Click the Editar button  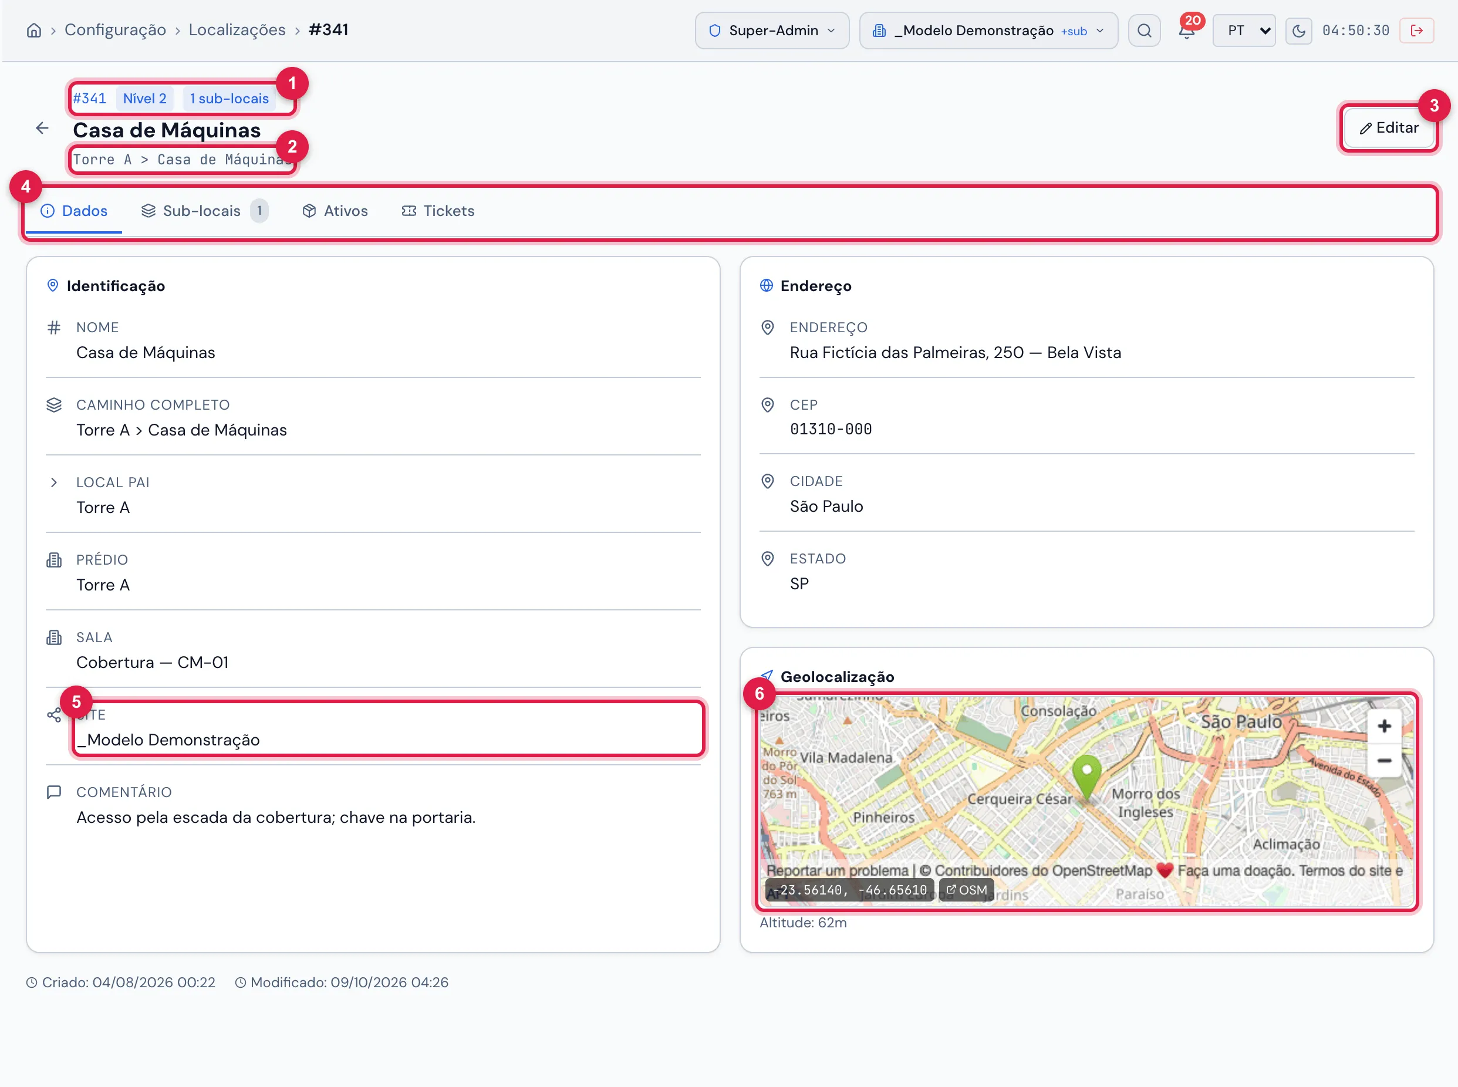[x=1389, y=129]
